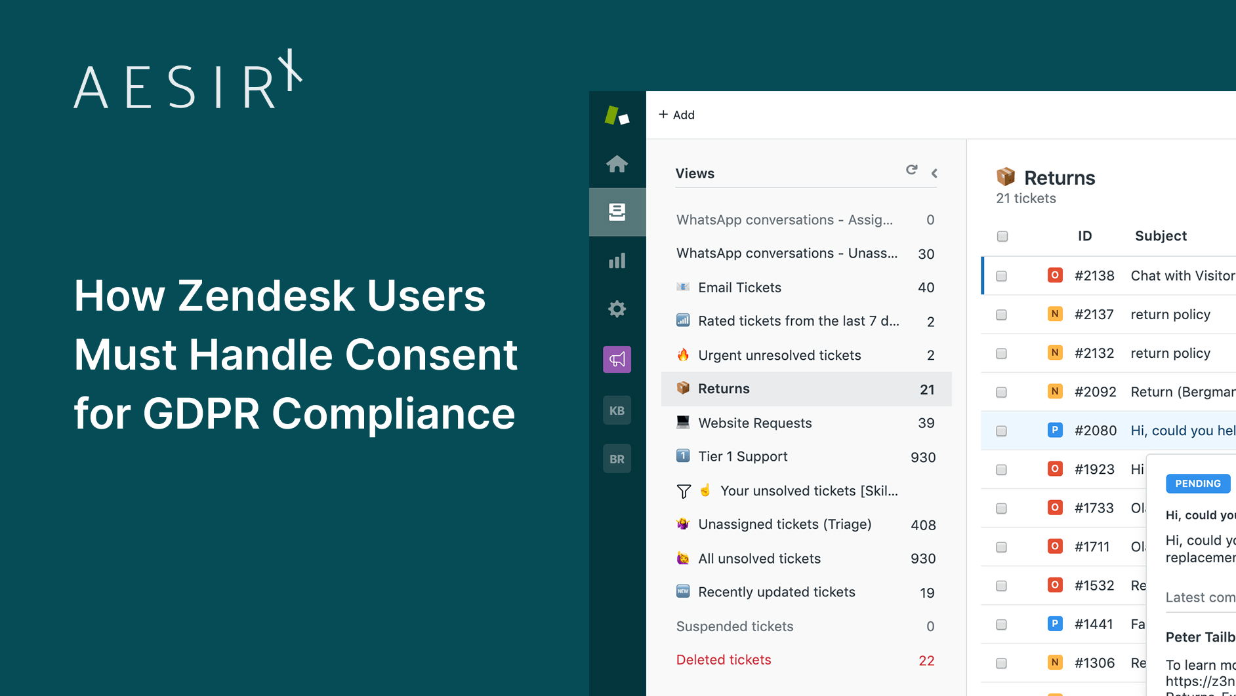
Task: Click the pending status badge on #2080
Action: coord(1054,430)
